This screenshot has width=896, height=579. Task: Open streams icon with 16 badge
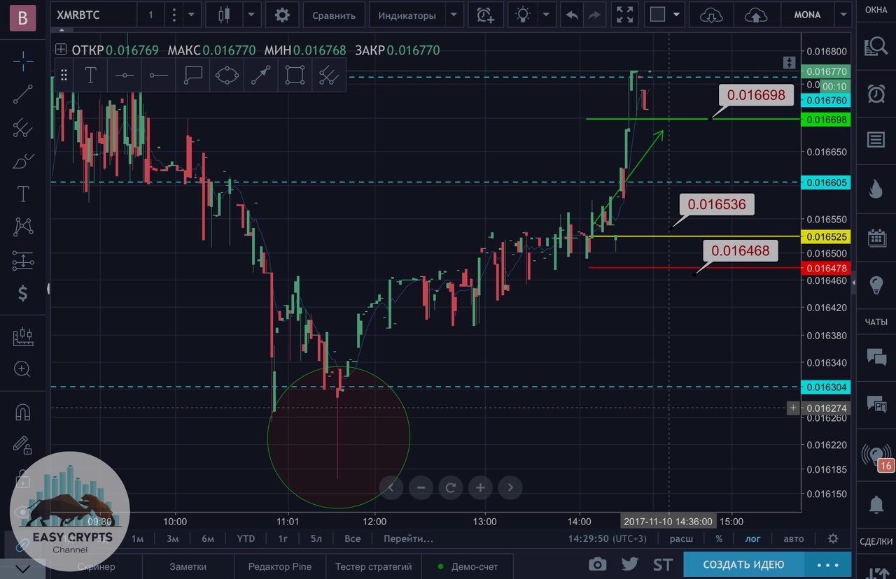click(x=877, y=457)
